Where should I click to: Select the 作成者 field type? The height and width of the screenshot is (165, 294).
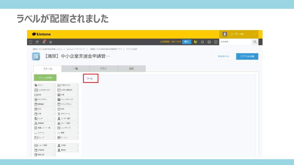(68, 145)
